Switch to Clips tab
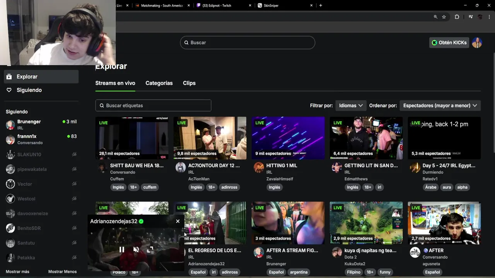The height and width of the screenshot is (278, 495). 189,83
